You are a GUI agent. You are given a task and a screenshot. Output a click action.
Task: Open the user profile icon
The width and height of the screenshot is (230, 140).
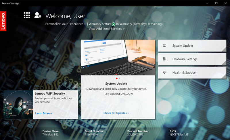click(x=38, y=15)
